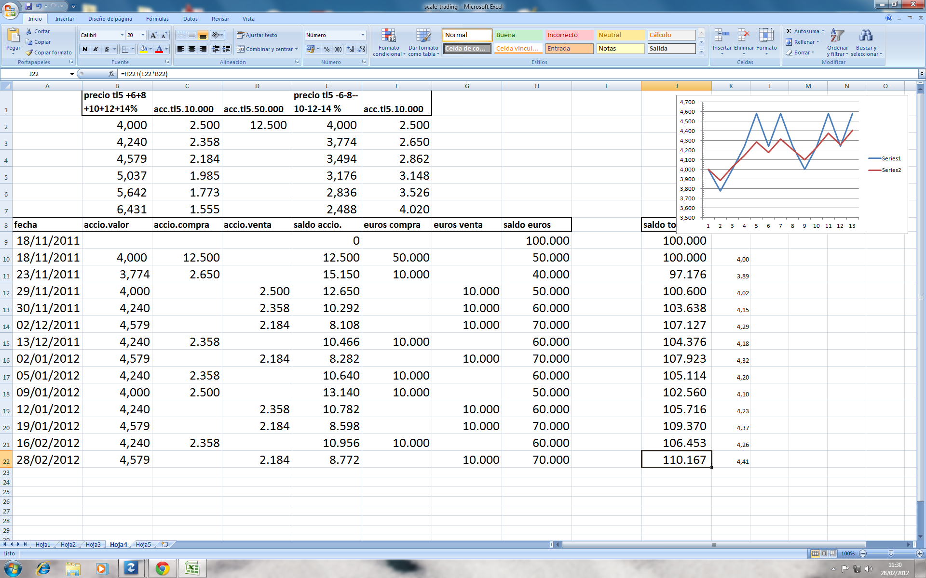Click the Autosuma sigma icon

click(x=789, y=31)
